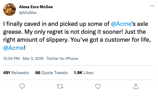Open the share tweet upload icon

pyautogui.click(x=136, y=86)
